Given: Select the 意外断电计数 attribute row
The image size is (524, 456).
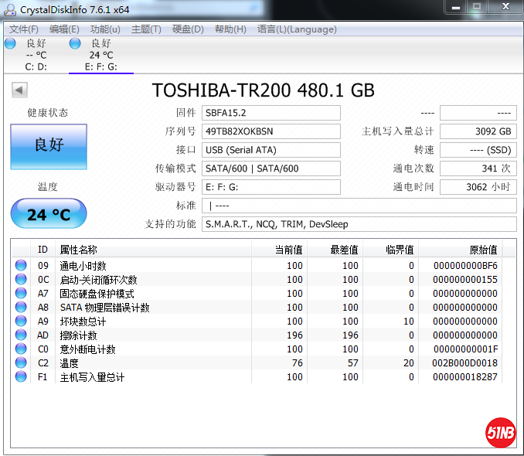Looking at the screenshot, I should coord(257,349).
